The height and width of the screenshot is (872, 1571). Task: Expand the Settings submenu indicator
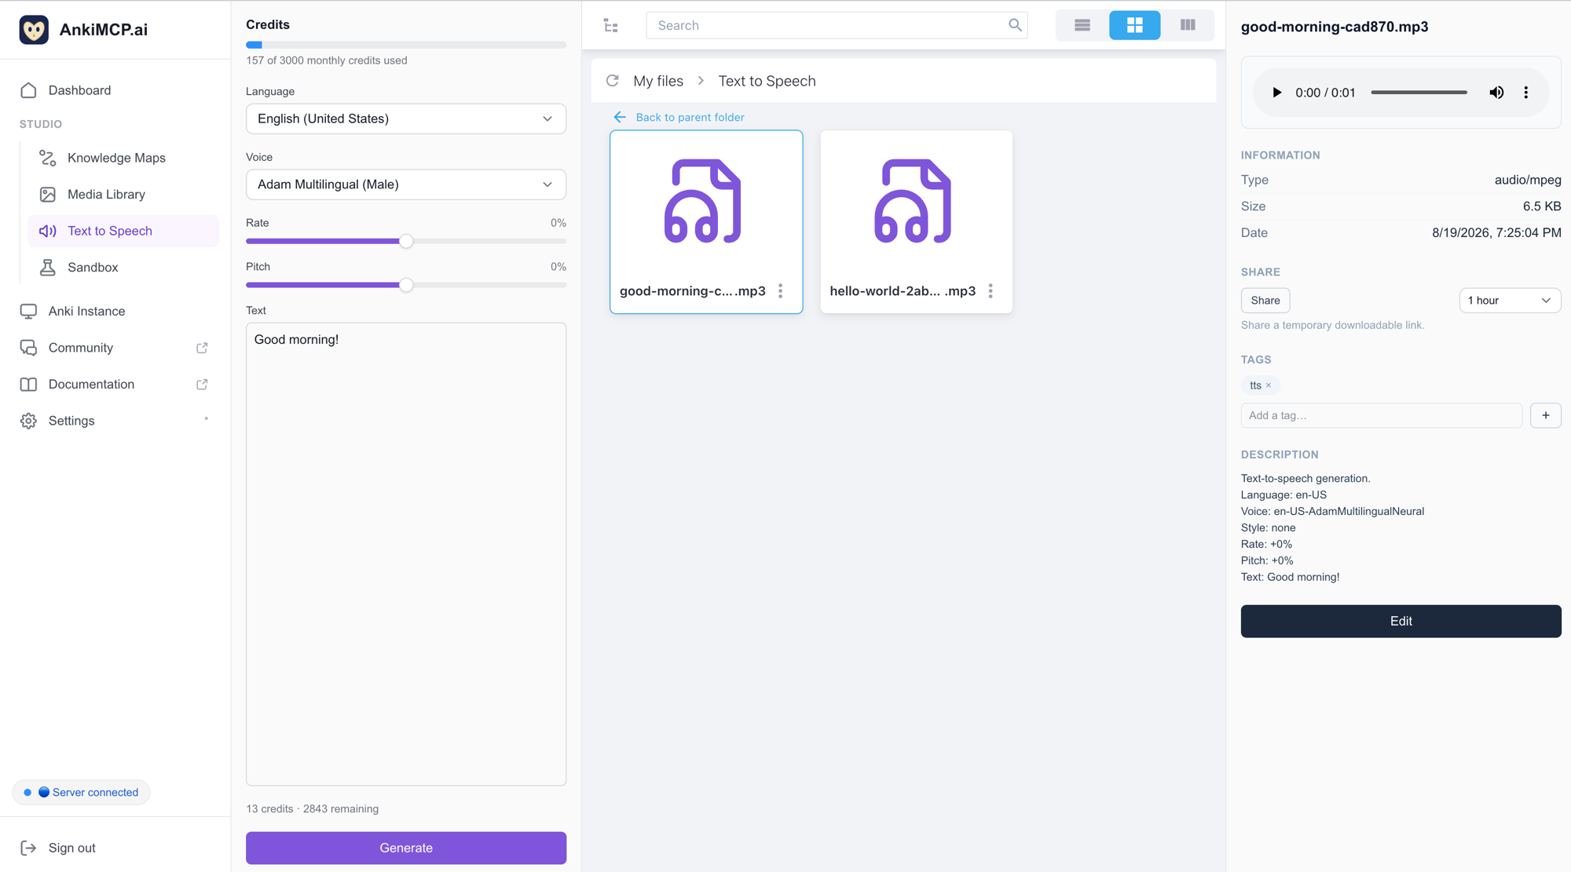pos(206,419)
